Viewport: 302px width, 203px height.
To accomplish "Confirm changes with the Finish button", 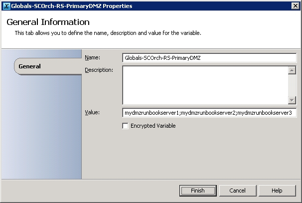I will [198, 191].
